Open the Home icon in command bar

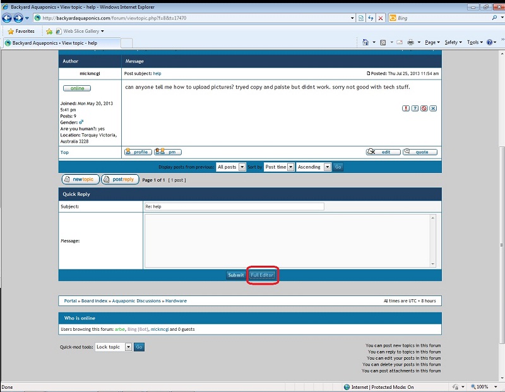click(x=365, y=42)
